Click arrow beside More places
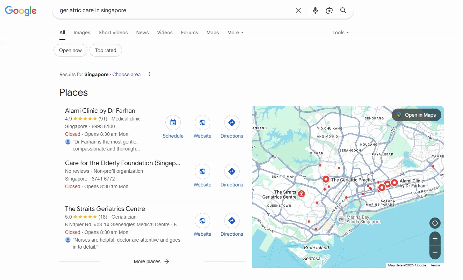463x280 pixels. (167, 261)
